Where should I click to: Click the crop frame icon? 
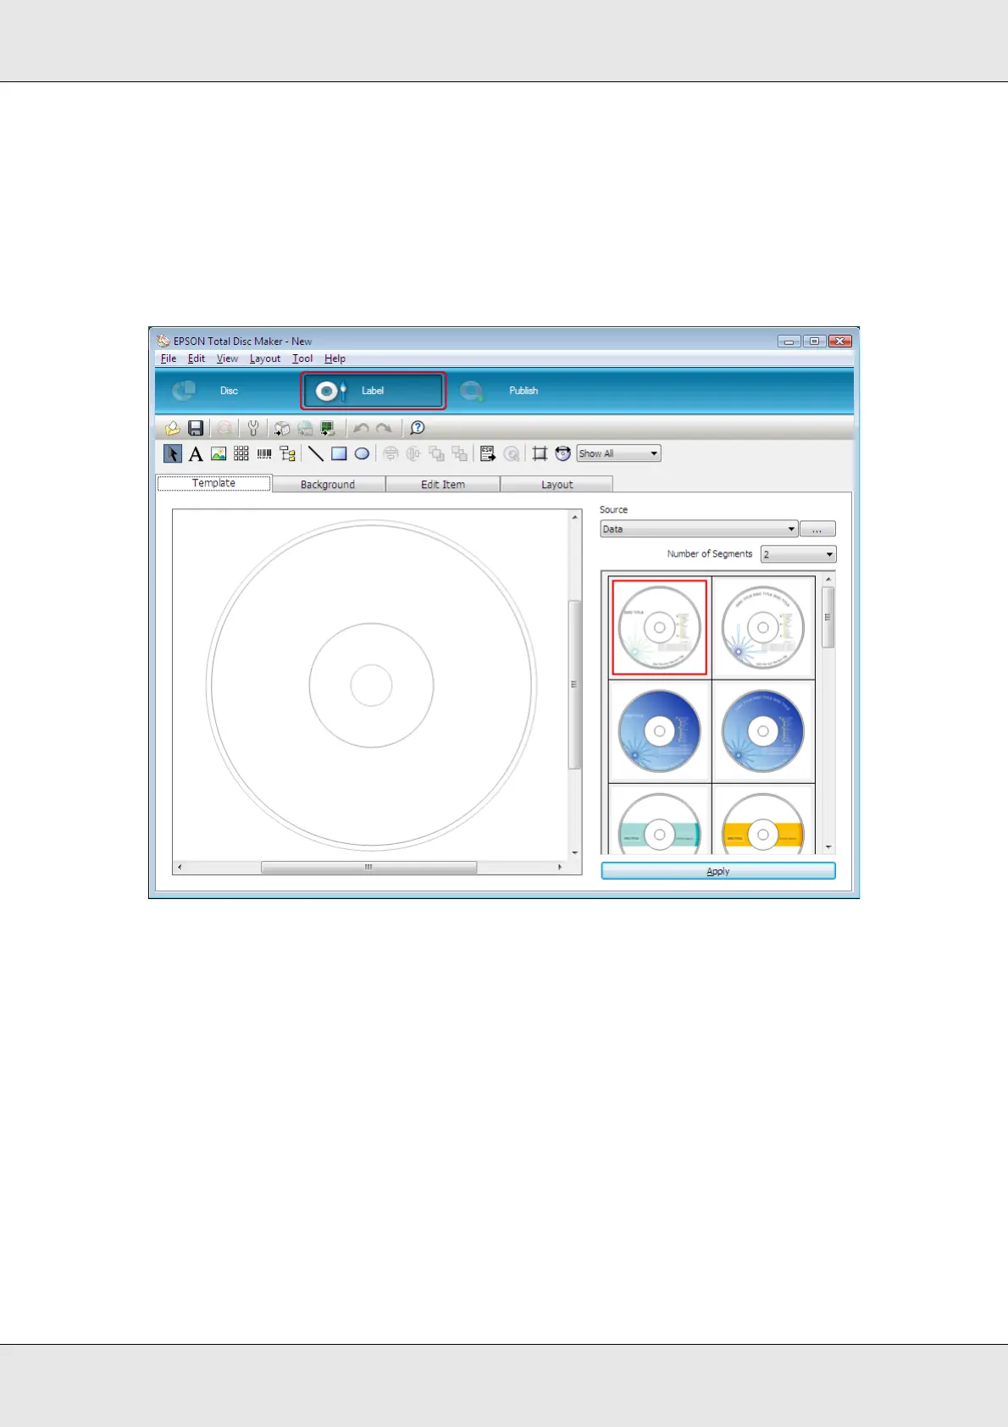point(540,453)
